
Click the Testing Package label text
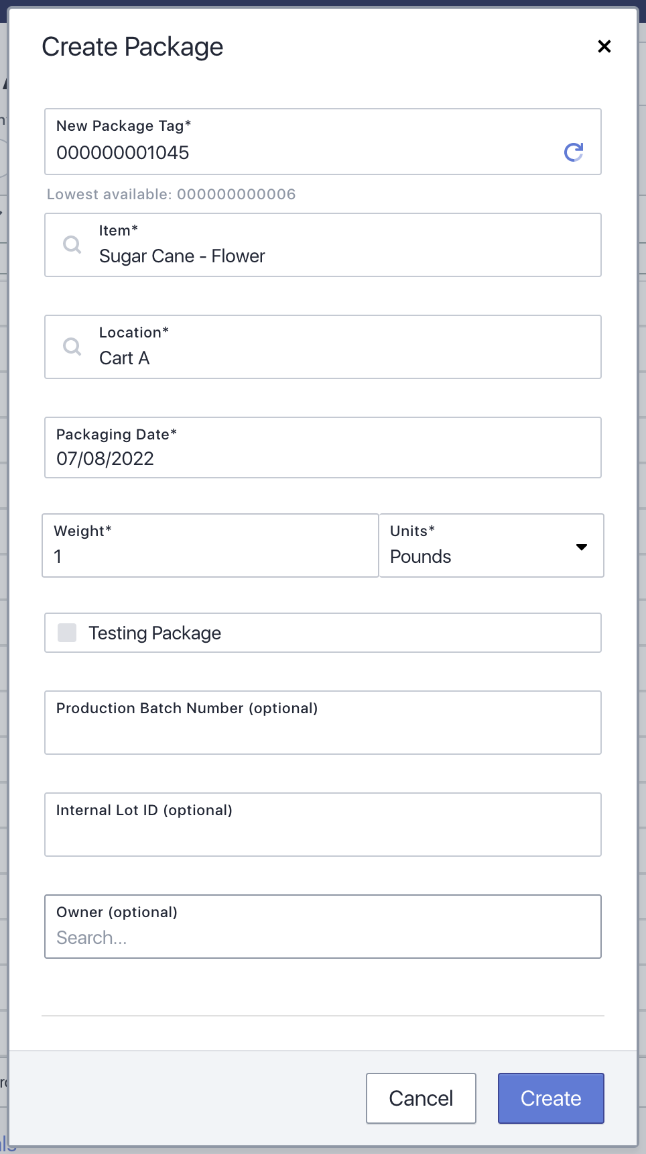(x=155, y=633)
